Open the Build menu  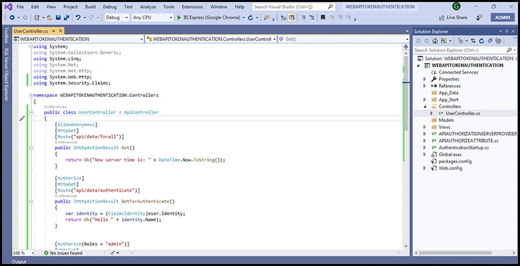pos(90,7)
